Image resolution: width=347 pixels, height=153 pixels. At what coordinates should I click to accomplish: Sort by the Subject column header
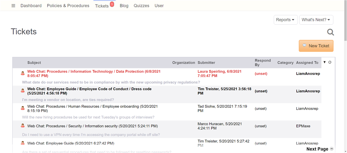pos(34,63)
